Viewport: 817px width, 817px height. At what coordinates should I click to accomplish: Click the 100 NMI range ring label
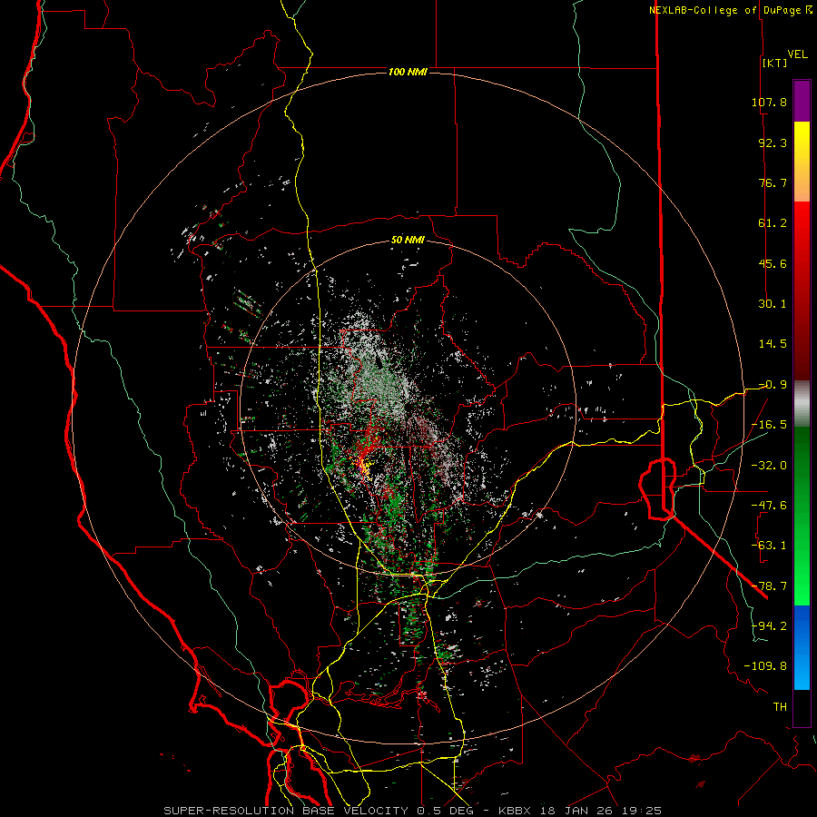[x=408, y=72]
